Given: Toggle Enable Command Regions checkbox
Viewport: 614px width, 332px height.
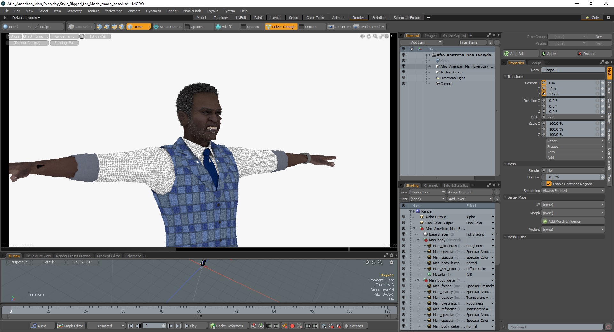Looking at the screenshot, I should pyautogui.click(x=549, y=184).
